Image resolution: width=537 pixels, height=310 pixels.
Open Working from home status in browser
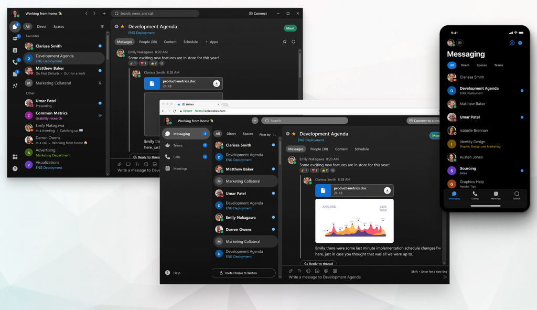(x=196, y=121)
